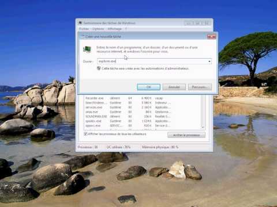The height and width of the screenshot is (207, 277).
Task: Minimize the Task Manager window
Action: click(189, 23)
